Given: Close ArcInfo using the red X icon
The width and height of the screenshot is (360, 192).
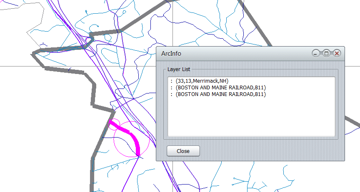Looking at the screenshot, I should tap(337, 53).
